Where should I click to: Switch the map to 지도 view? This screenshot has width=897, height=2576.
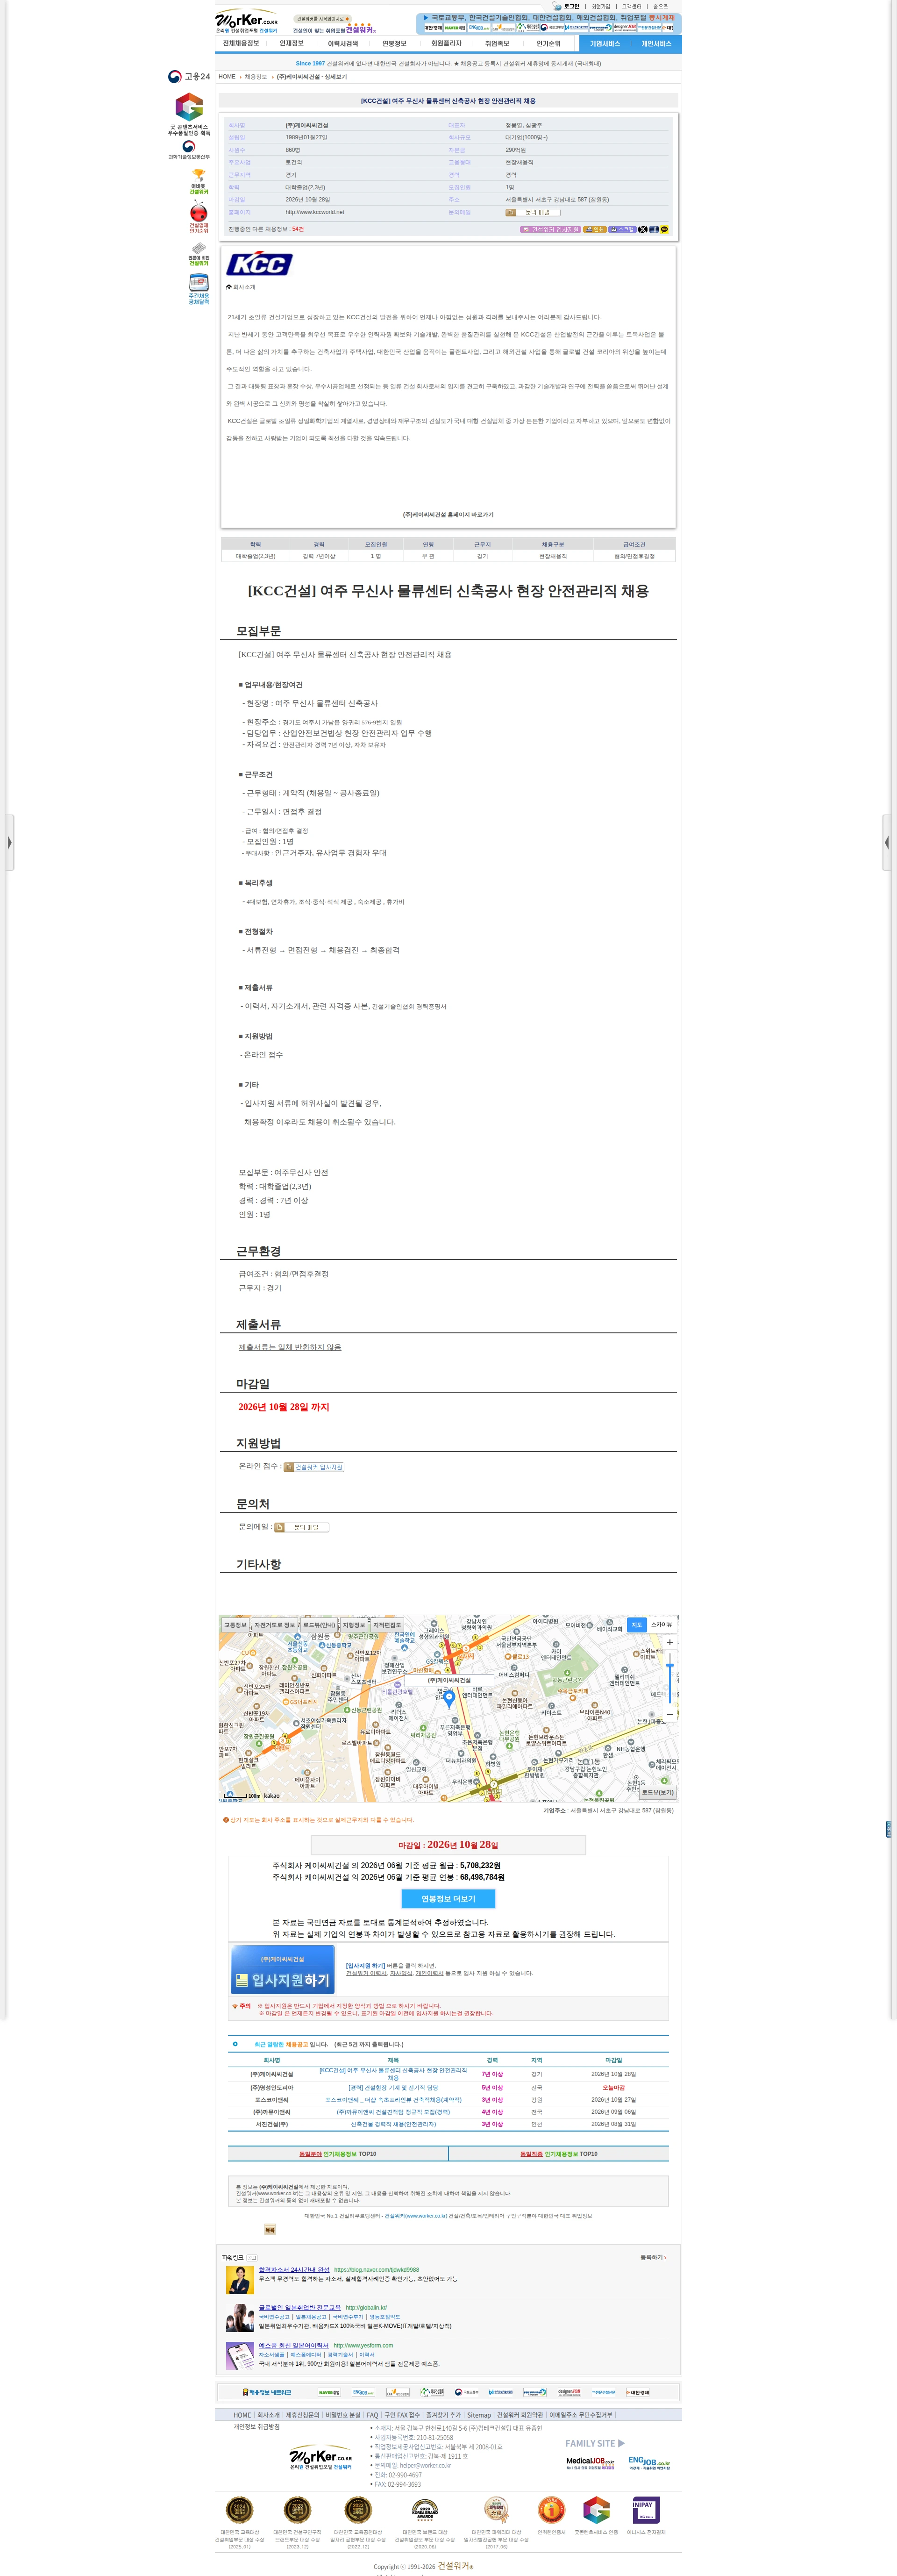click(x=637, y=1625)
